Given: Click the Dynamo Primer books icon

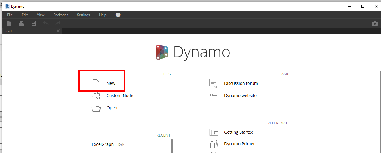Looking at the screenshot, I should click(214, 144).
